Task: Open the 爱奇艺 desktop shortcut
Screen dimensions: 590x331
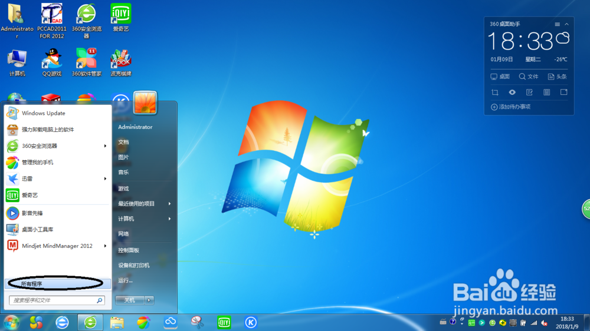Action: tap(121, 18)
